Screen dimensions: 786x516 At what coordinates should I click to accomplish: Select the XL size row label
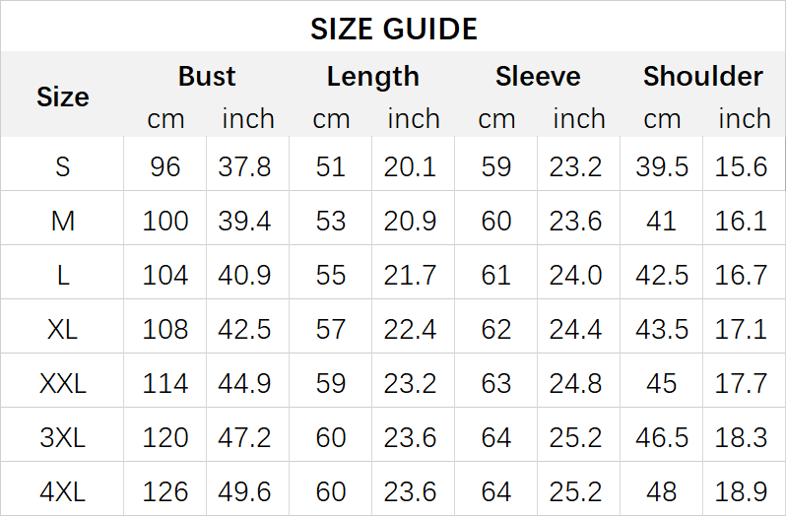(62, 329)
